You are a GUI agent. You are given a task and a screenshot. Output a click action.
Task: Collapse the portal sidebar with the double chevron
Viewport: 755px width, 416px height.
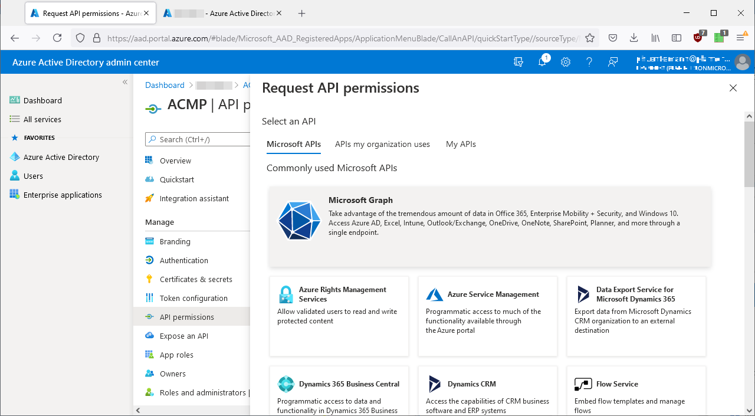124,82
